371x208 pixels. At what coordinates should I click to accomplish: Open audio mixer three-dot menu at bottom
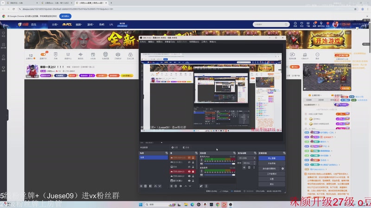206,186
